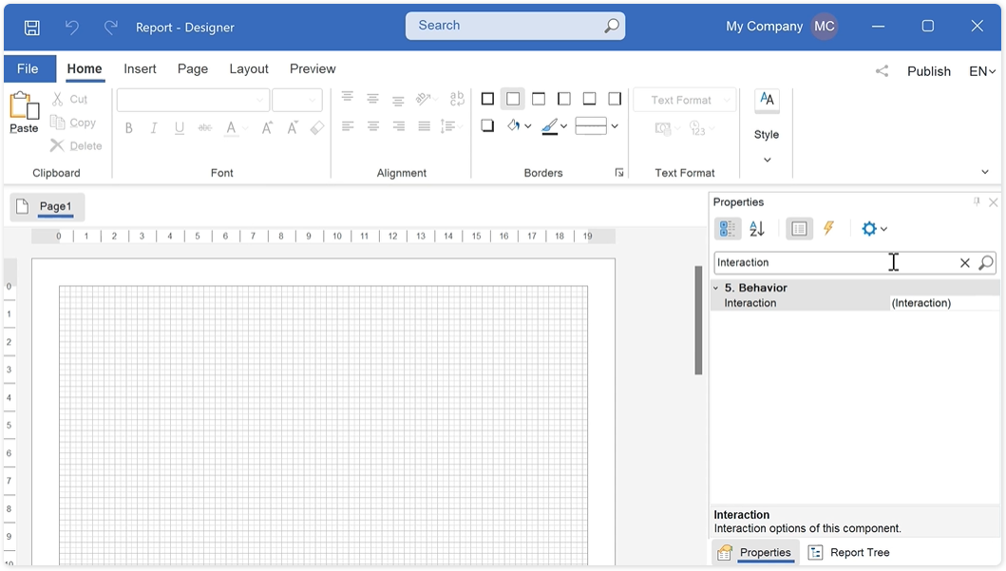The image size is (1006, 571).
Task: Undo the last action
Action: pyautogui.click(x=72, y=27)
